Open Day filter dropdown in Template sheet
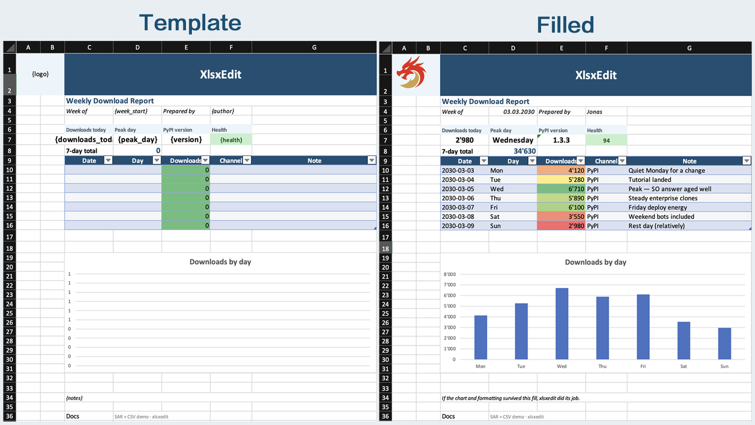 [x=157, y=160]
